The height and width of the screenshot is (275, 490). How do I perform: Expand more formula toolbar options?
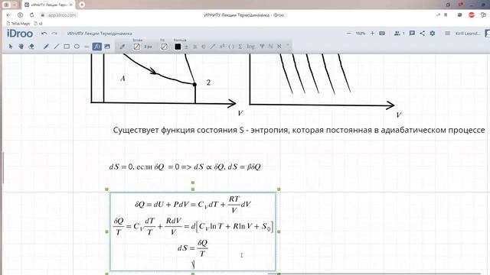[x=288, y=46]
